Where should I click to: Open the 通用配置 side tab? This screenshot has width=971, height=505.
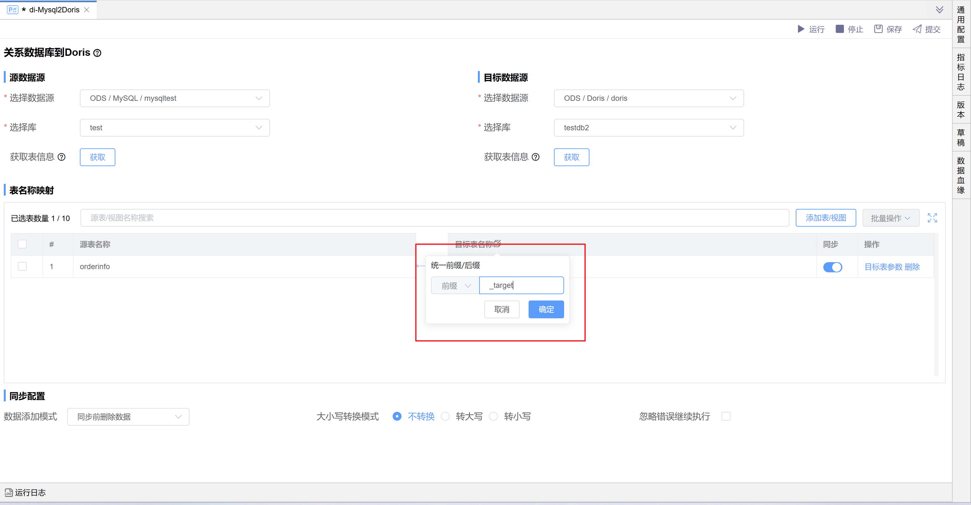coord(961,24)
